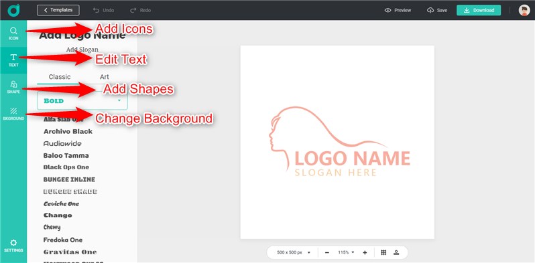Zoom in with the plus button
The image size is (535, 263).
pyautogui.click(x=365, y=252)
